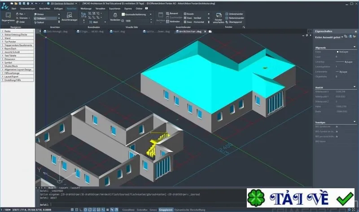Click in the Befehl command line input
This screenshot has height=212, width=359.
147,205
